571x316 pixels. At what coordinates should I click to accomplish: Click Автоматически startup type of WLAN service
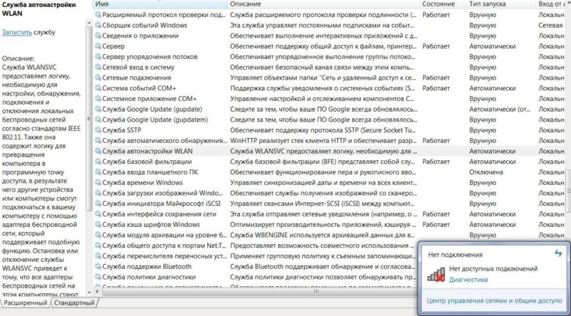[x=492, y=151]
